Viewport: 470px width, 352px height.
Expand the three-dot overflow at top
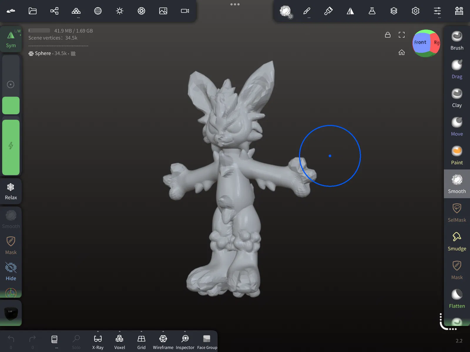(235, 4)
